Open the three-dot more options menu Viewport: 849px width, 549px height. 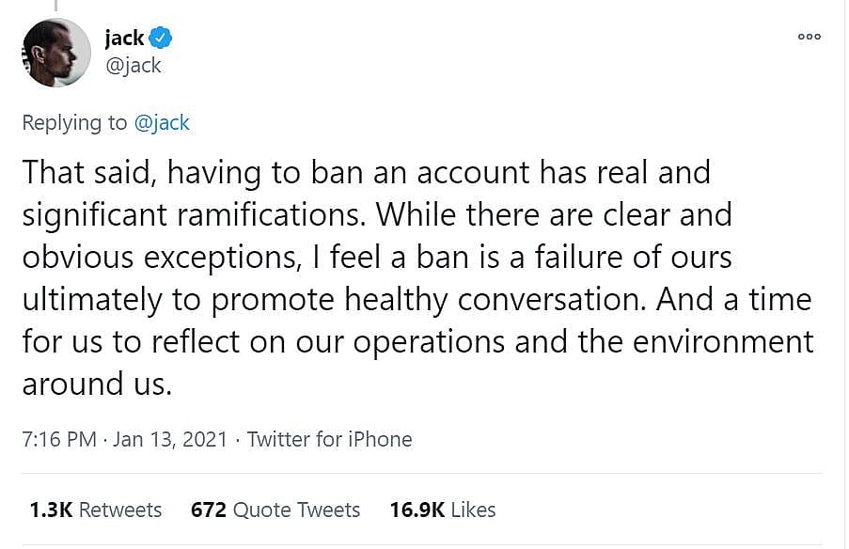tap(809, 37)
